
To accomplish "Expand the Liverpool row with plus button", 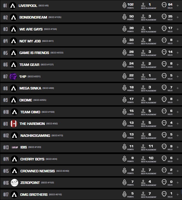I will click(x=178, y=5).
